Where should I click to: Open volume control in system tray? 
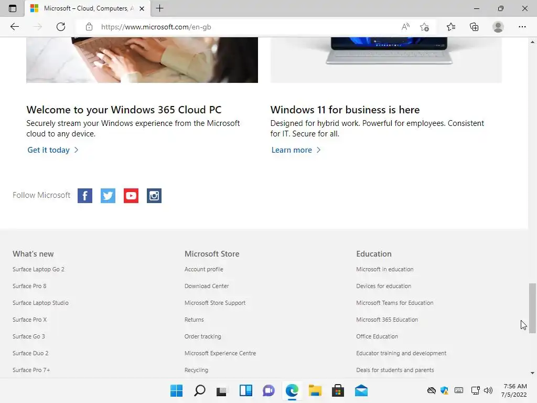pos(488,390)
